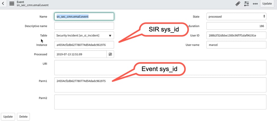Click inside the Parm1 text area
This screenshot has width=277, height=121.
[160, 85]
